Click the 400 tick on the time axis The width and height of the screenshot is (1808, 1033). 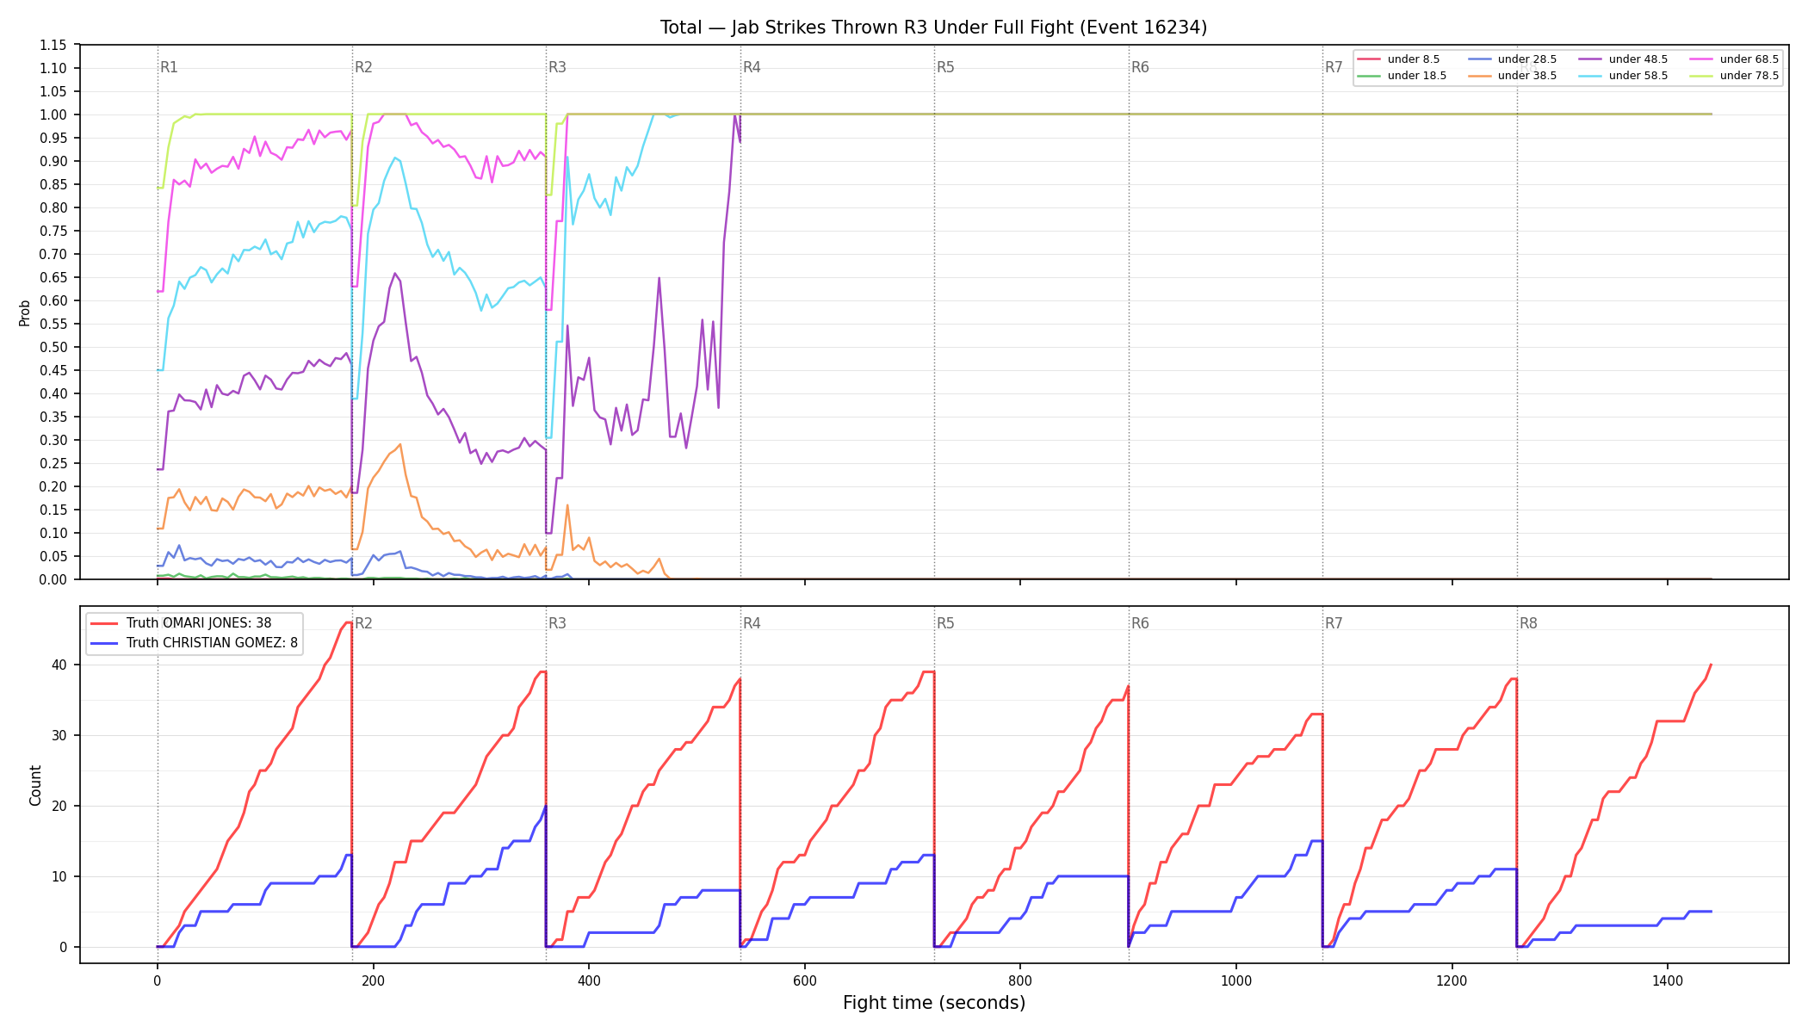(x=589, y=980)
